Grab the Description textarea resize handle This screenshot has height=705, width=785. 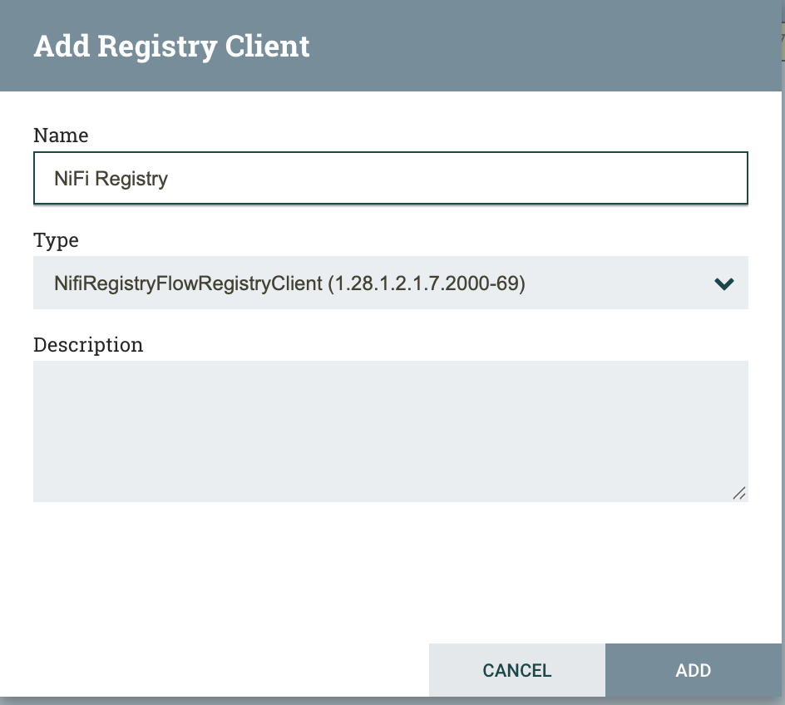point(738,493)
